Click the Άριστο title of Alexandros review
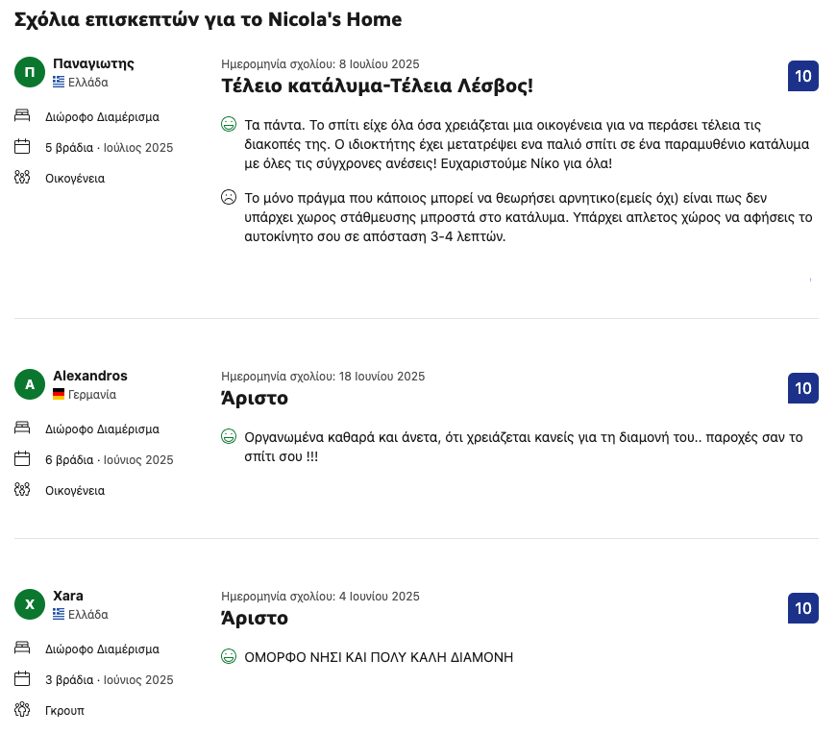The width and height of the screenshot is (837, 734). (255, 398)
